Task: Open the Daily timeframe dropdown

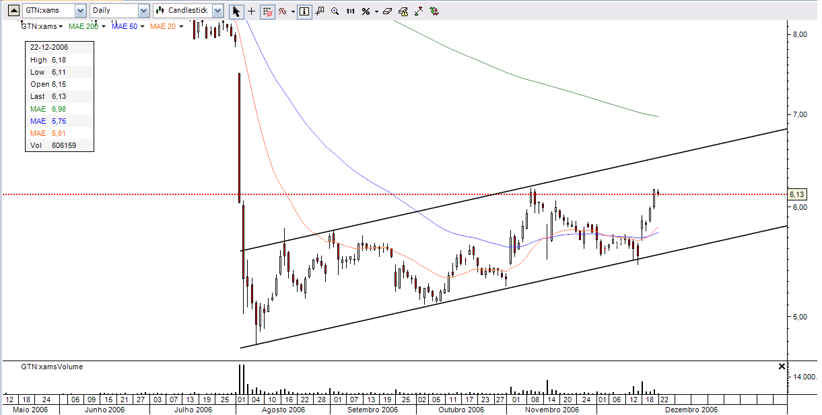Action: [x=143, y=11]
